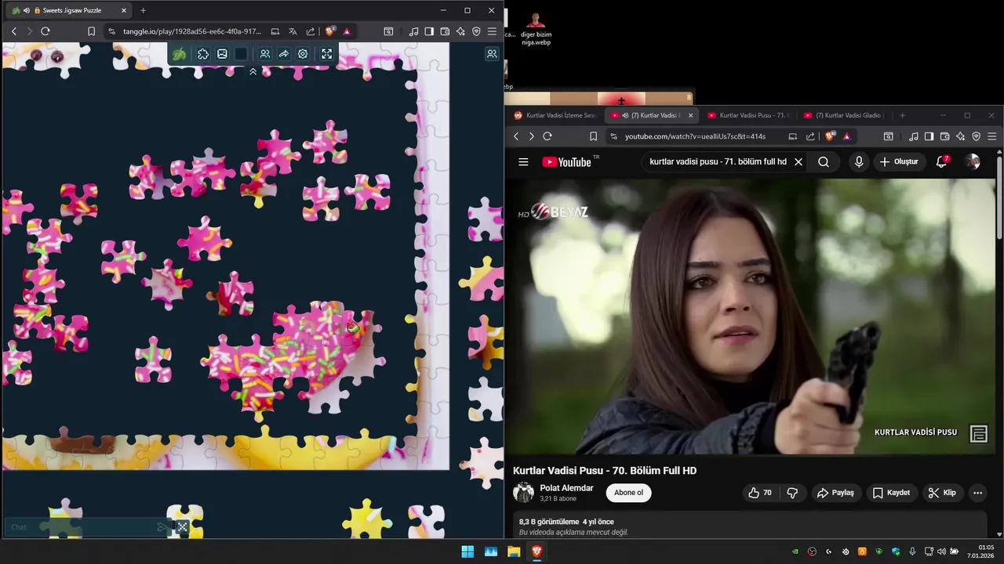
Task: Open Leo AI in Tanggle browser window
Action: (460, 31)
